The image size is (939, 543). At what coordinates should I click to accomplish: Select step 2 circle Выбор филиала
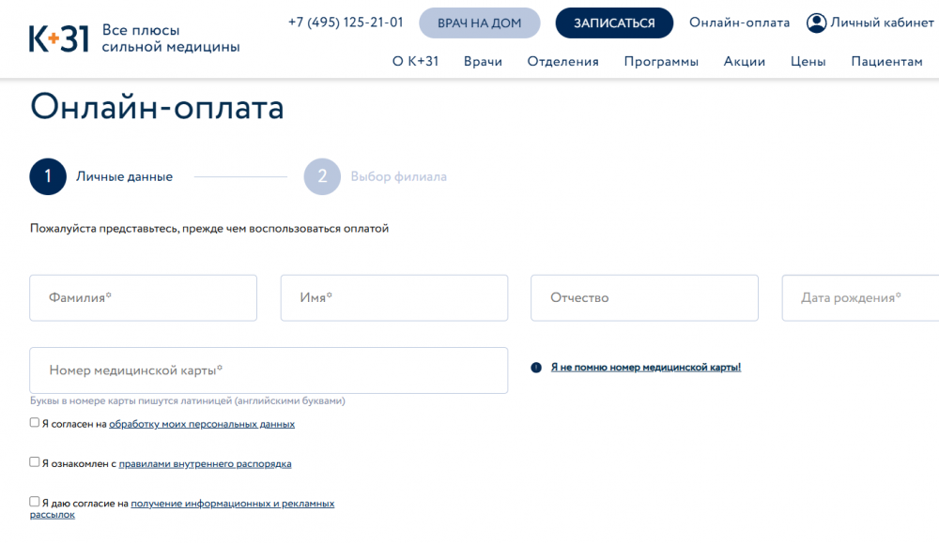tap(322, 176)
